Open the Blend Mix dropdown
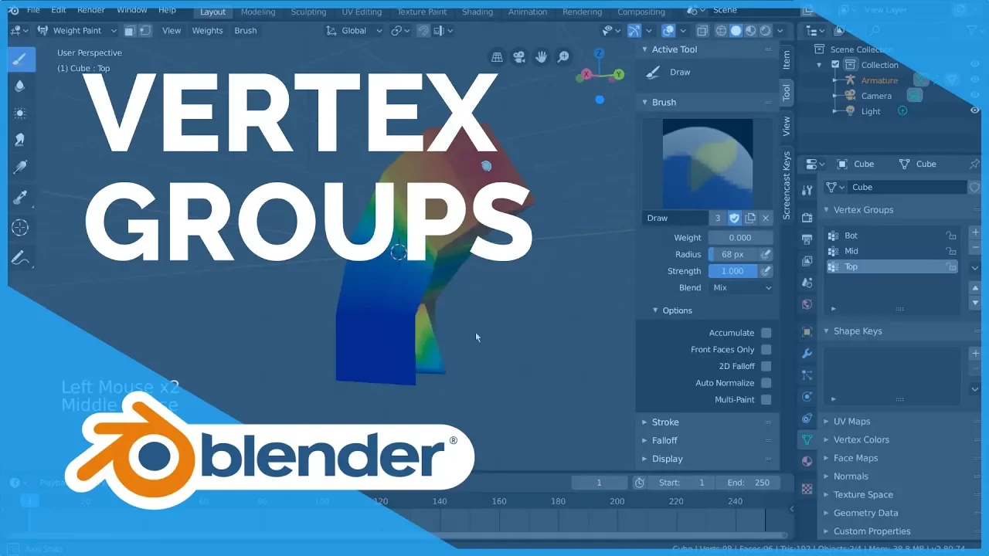The width and height of the screenshot is (989, 556). (741, 287)
